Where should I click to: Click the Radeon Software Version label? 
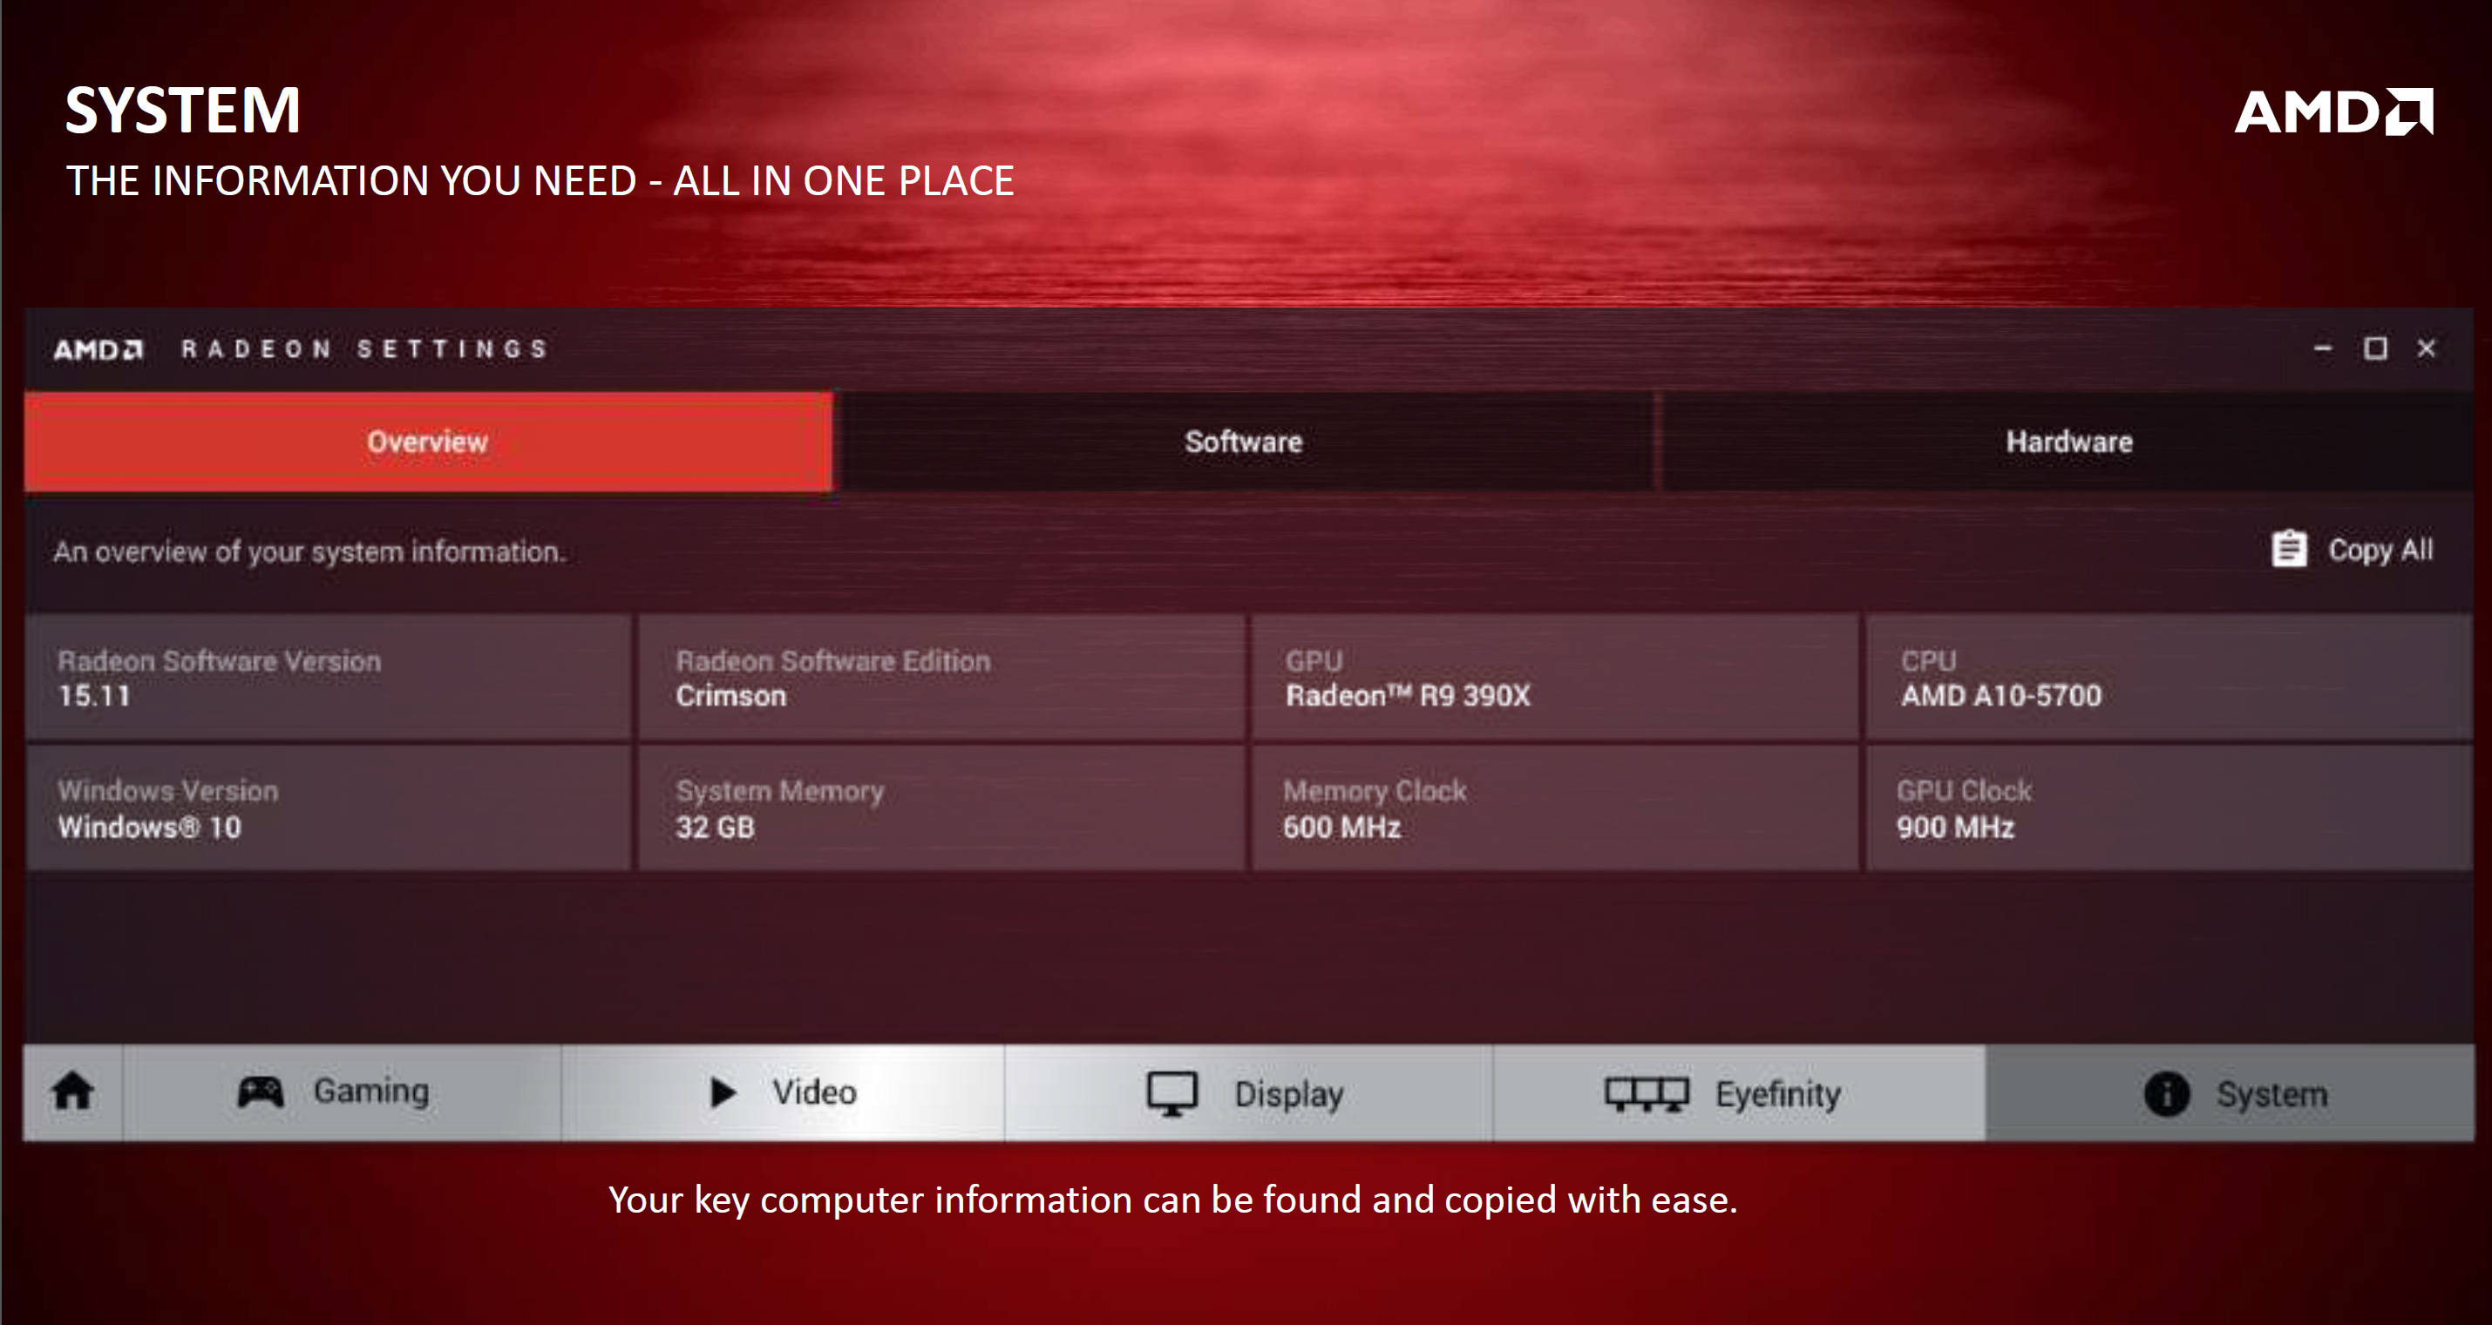pos(220,660)
